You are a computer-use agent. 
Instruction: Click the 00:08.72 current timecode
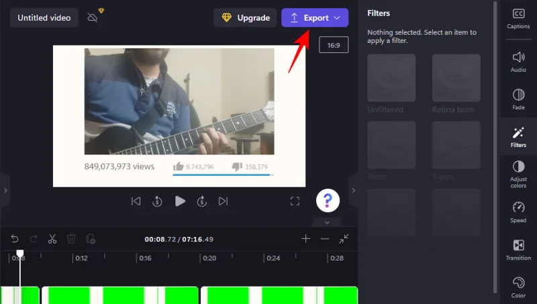(160, 240)
